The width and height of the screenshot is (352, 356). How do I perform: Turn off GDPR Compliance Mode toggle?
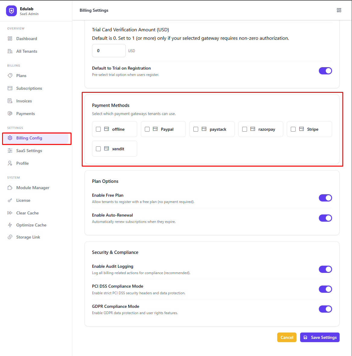point(325,309)
